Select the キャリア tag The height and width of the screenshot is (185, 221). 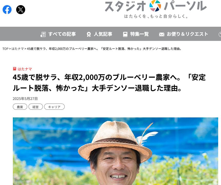(x=54, y=107)
